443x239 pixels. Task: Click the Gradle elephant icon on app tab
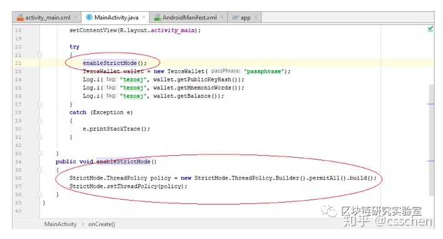pos(235,18)
